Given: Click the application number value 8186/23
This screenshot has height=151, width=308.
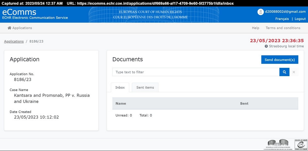Looking at the screenshot, I should 23,80.
